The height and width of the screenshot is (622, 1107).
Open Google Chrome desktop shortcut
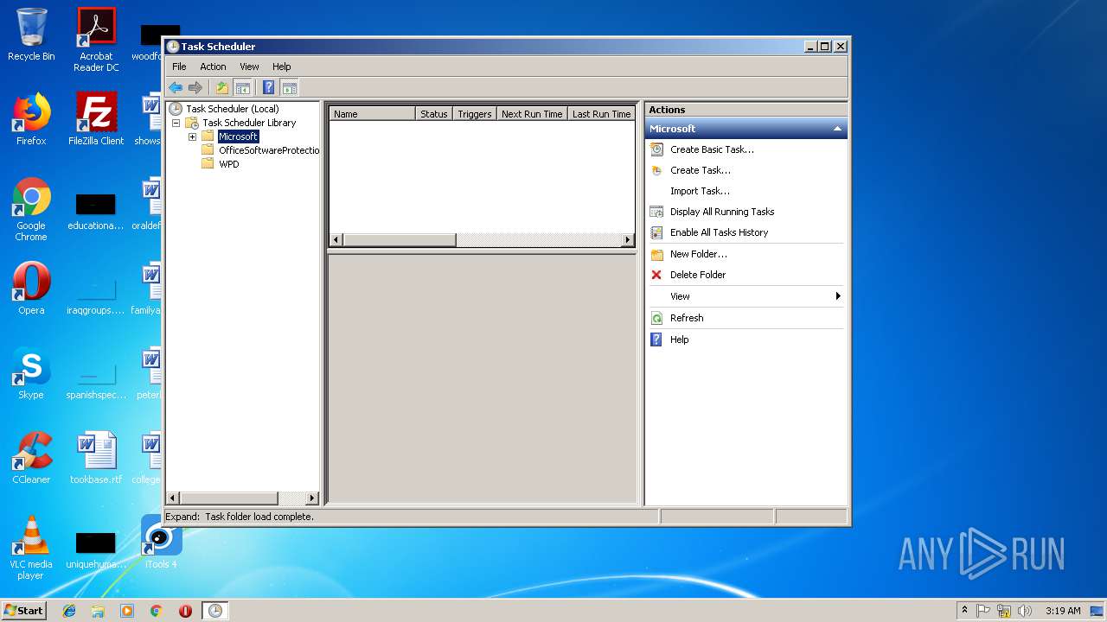31,209
